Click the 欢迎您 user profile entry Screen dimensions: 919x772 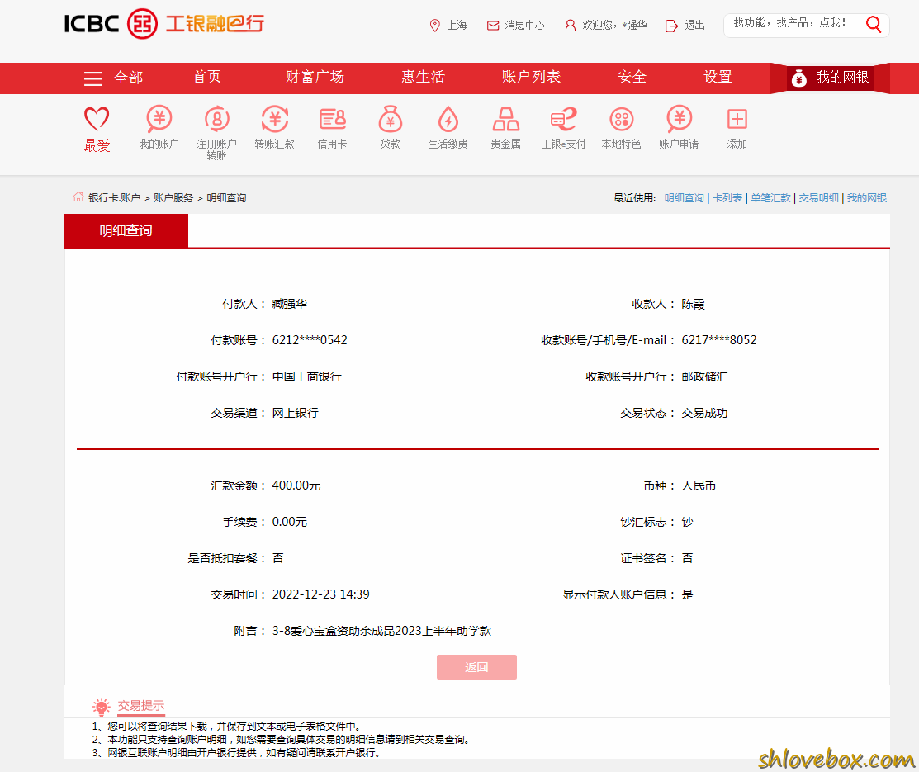point(606,26)
